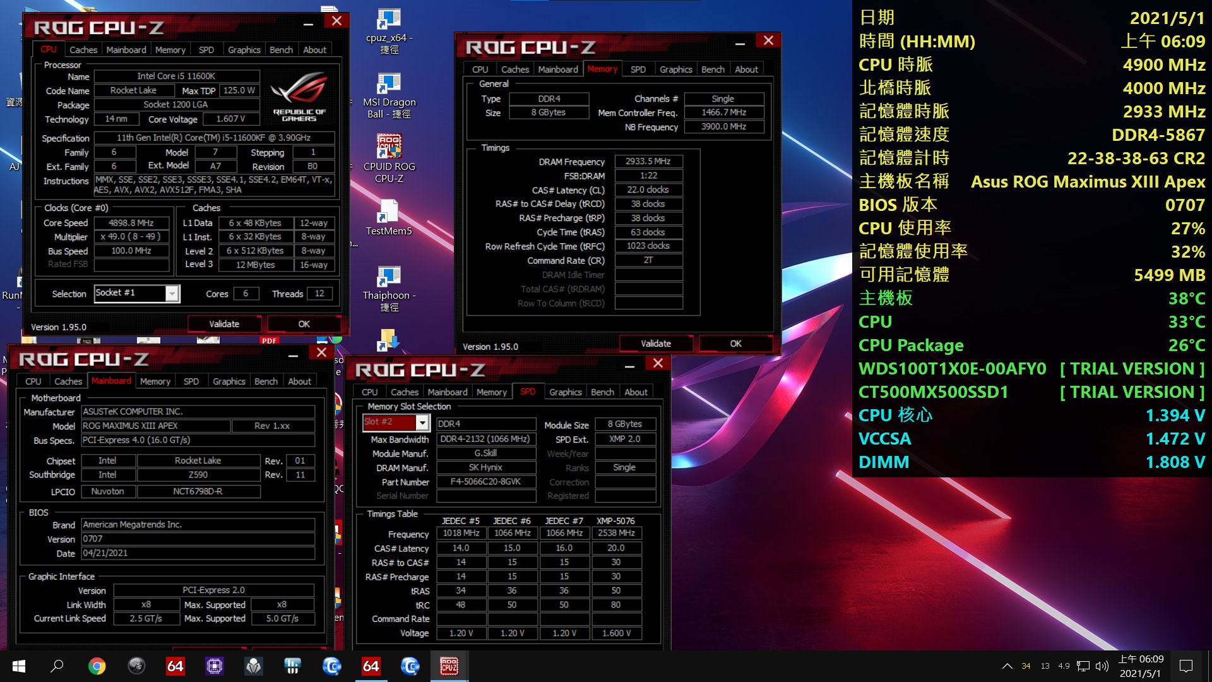1212x682 pixels.
Task: Click part number F4-5066C20-8GVK
Action: [485, 482]
